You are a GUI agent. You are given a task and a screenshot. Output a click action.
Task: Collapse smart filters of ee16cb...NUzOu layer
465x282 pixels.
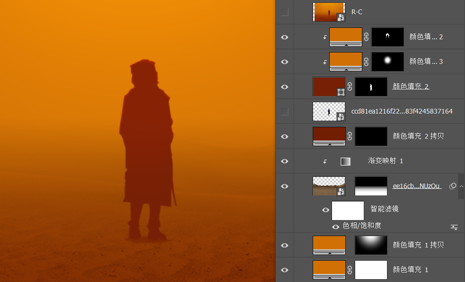(461, 186)
